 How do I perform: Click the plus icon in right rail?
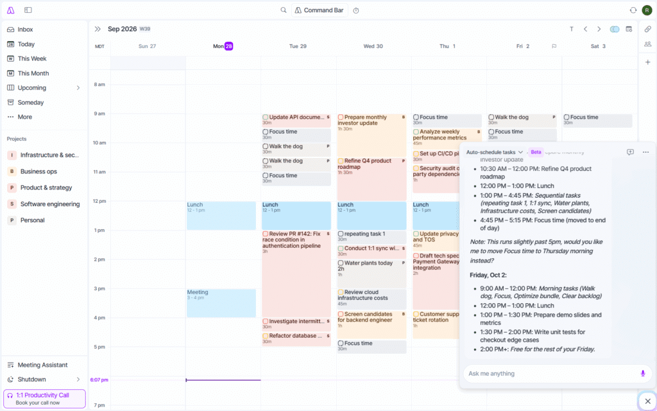(648, 62)
